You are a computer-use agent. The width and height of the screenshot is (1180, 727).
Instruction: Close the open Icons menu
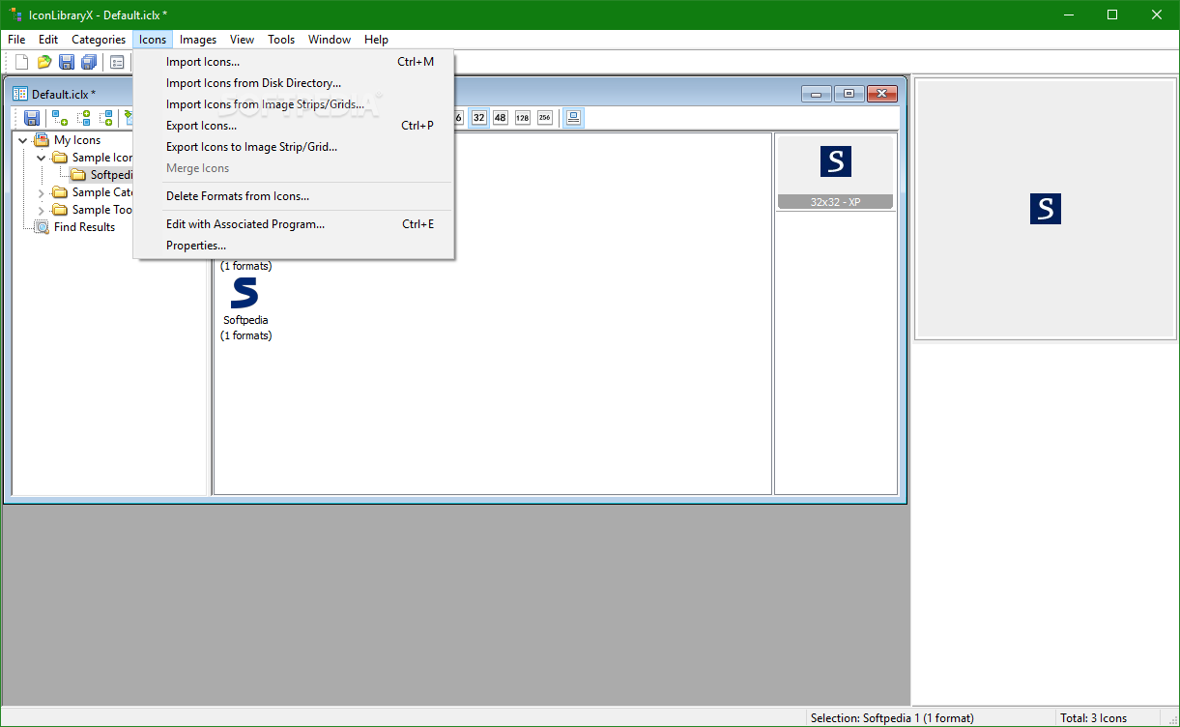[153, 40]
